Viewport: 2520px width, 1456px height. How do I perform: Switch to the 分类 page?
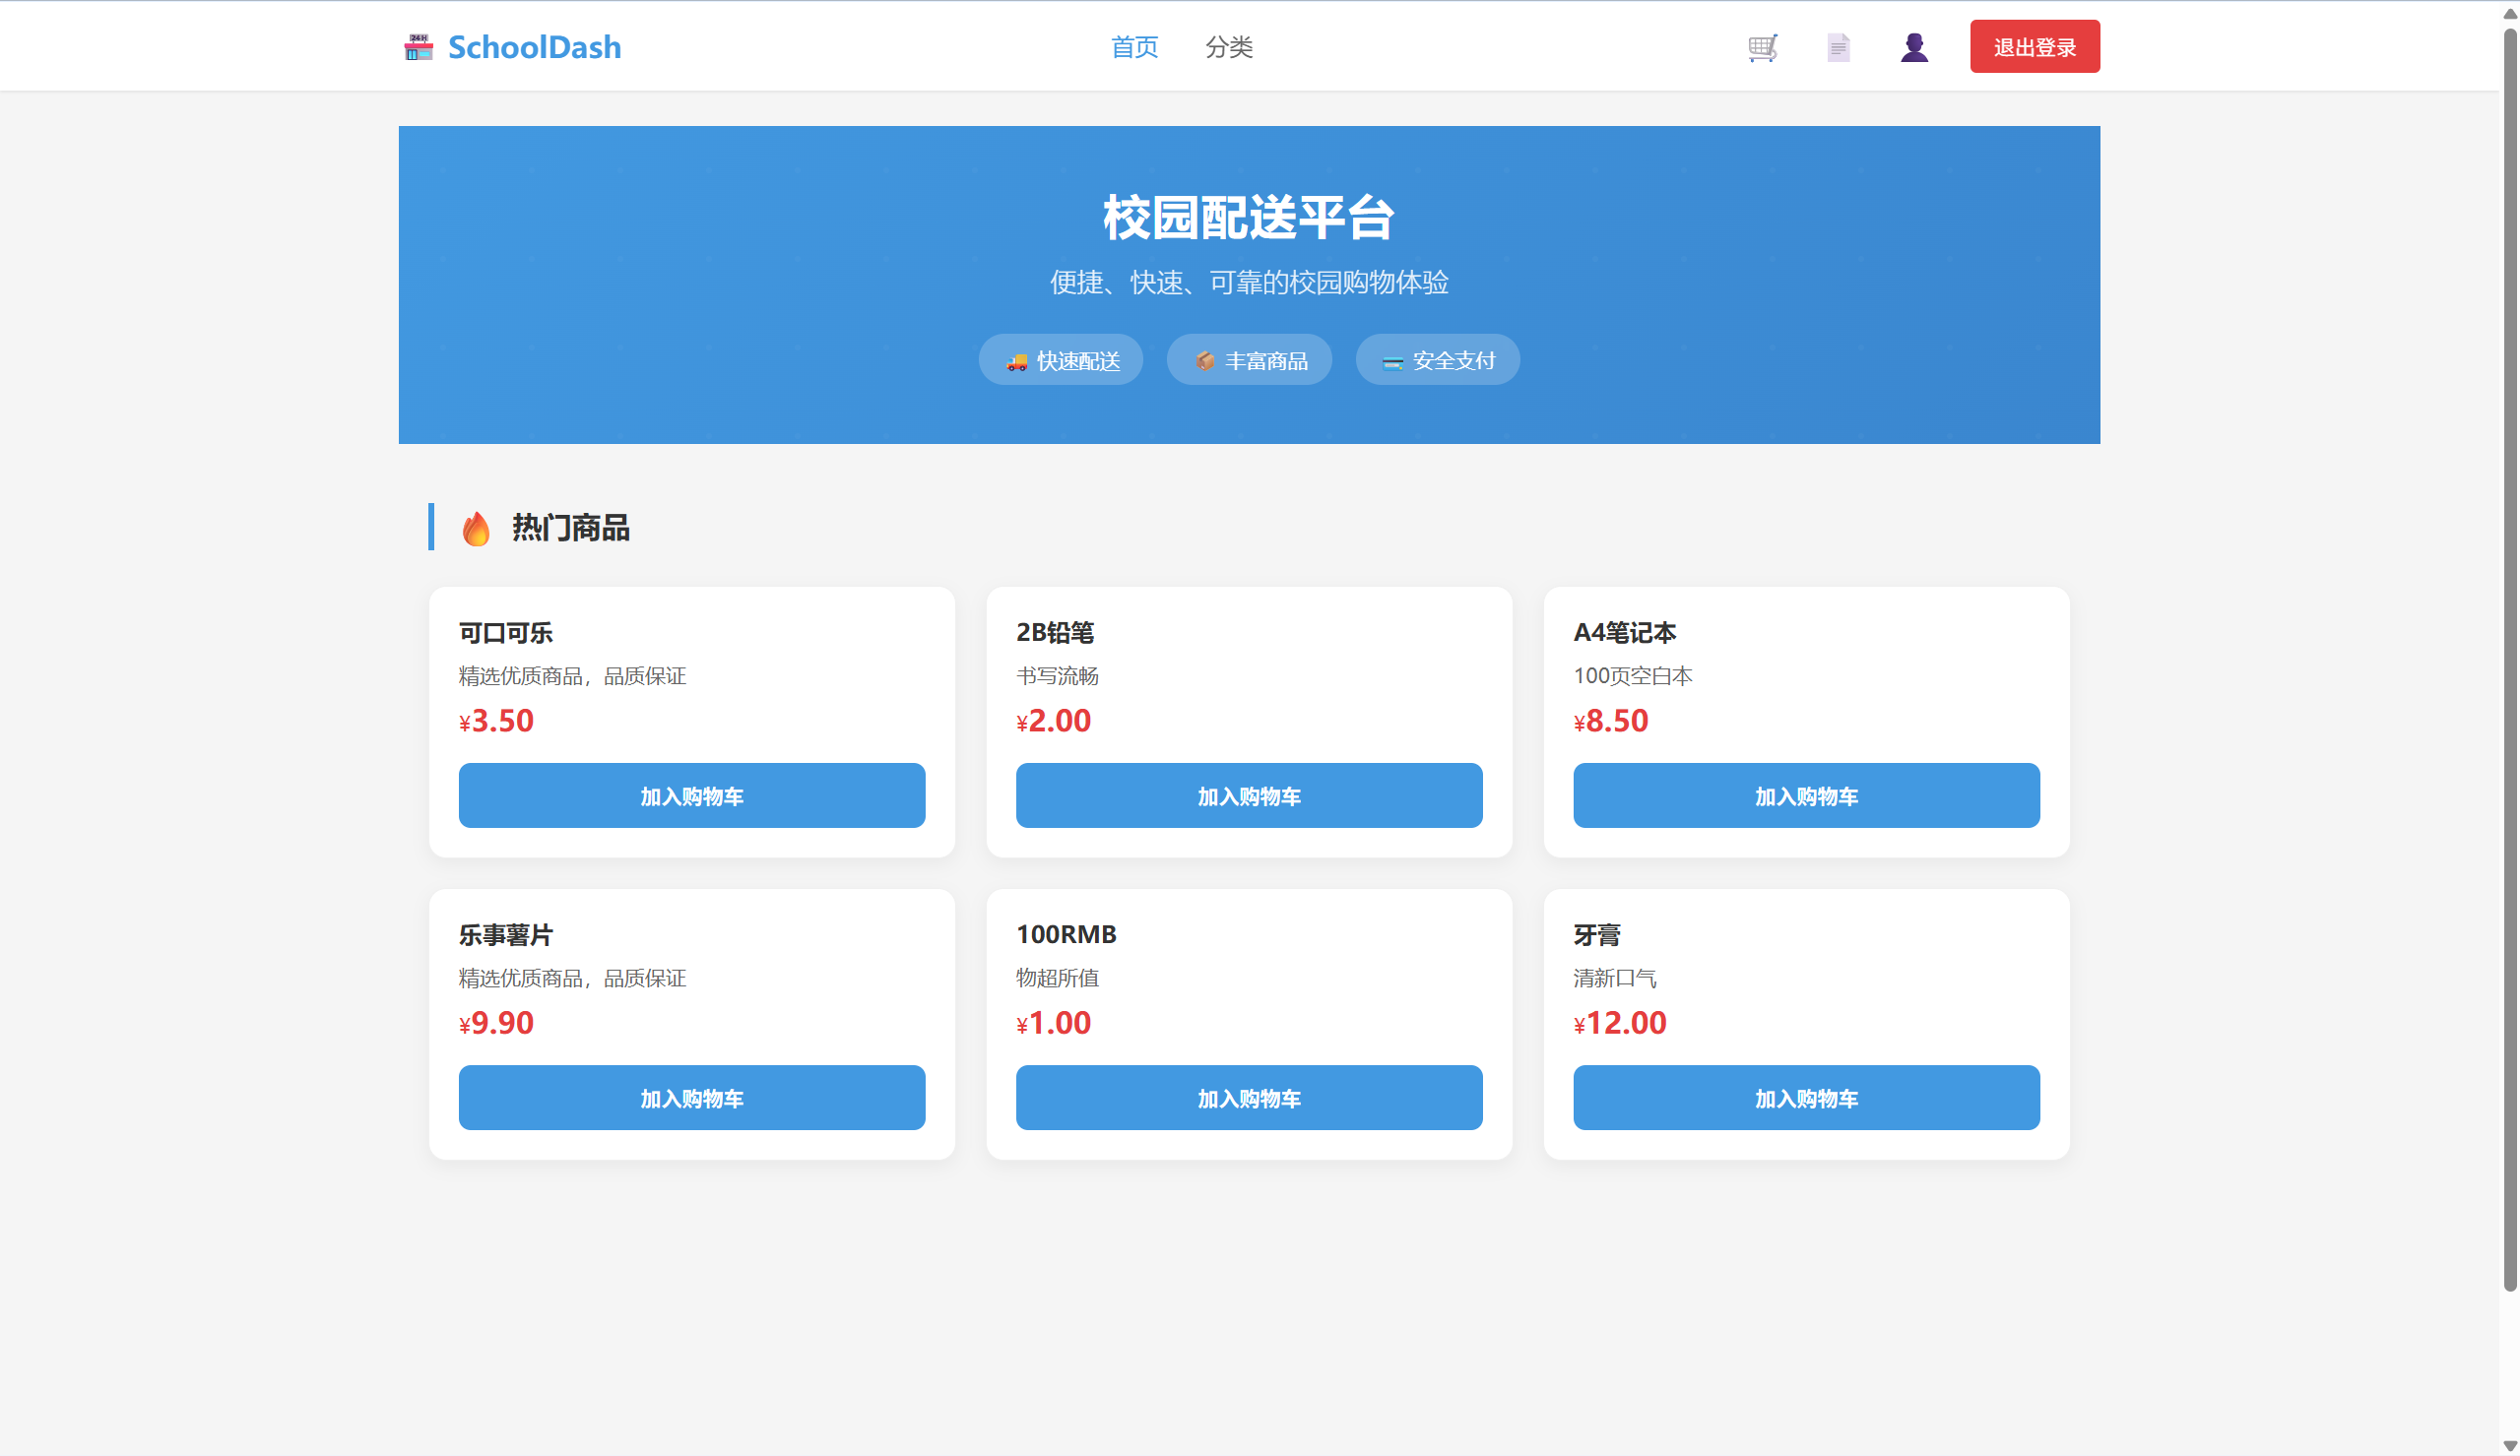1229,46
